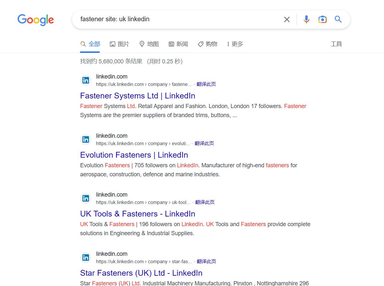Click 翻译此页 for UK Tools result
This screenshot has height=286, width=384.
coord(205,202)
